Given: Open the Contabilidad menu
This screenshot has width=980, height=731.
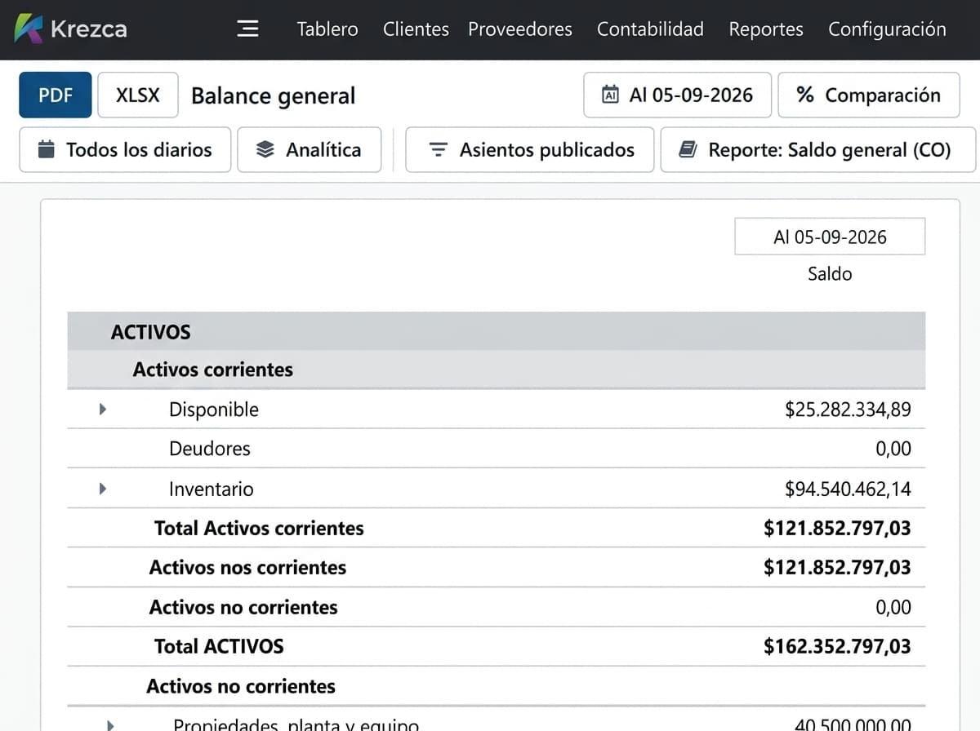Looking at the screenshot, I should click(x=650, y=29).
